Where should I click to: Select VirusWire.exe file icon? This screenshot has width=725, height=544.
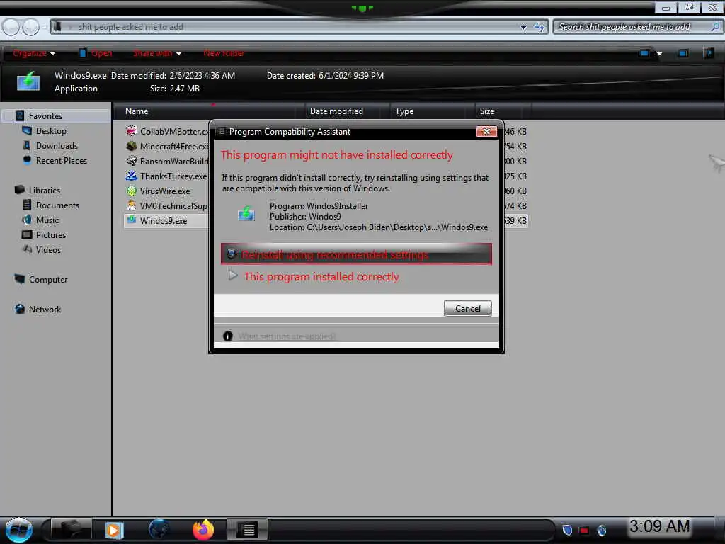132,191
